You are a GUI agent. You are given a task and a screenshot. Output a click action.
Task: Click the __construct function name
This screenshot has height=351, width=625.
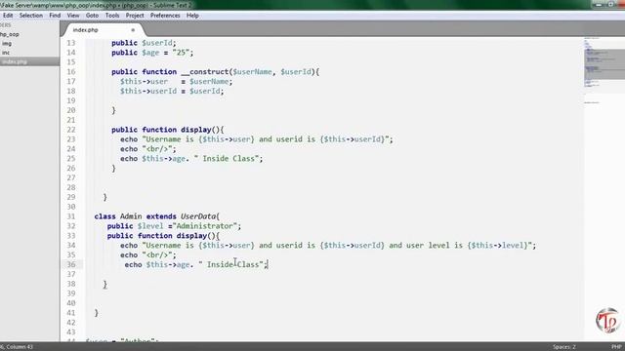(x=205, y=72)
